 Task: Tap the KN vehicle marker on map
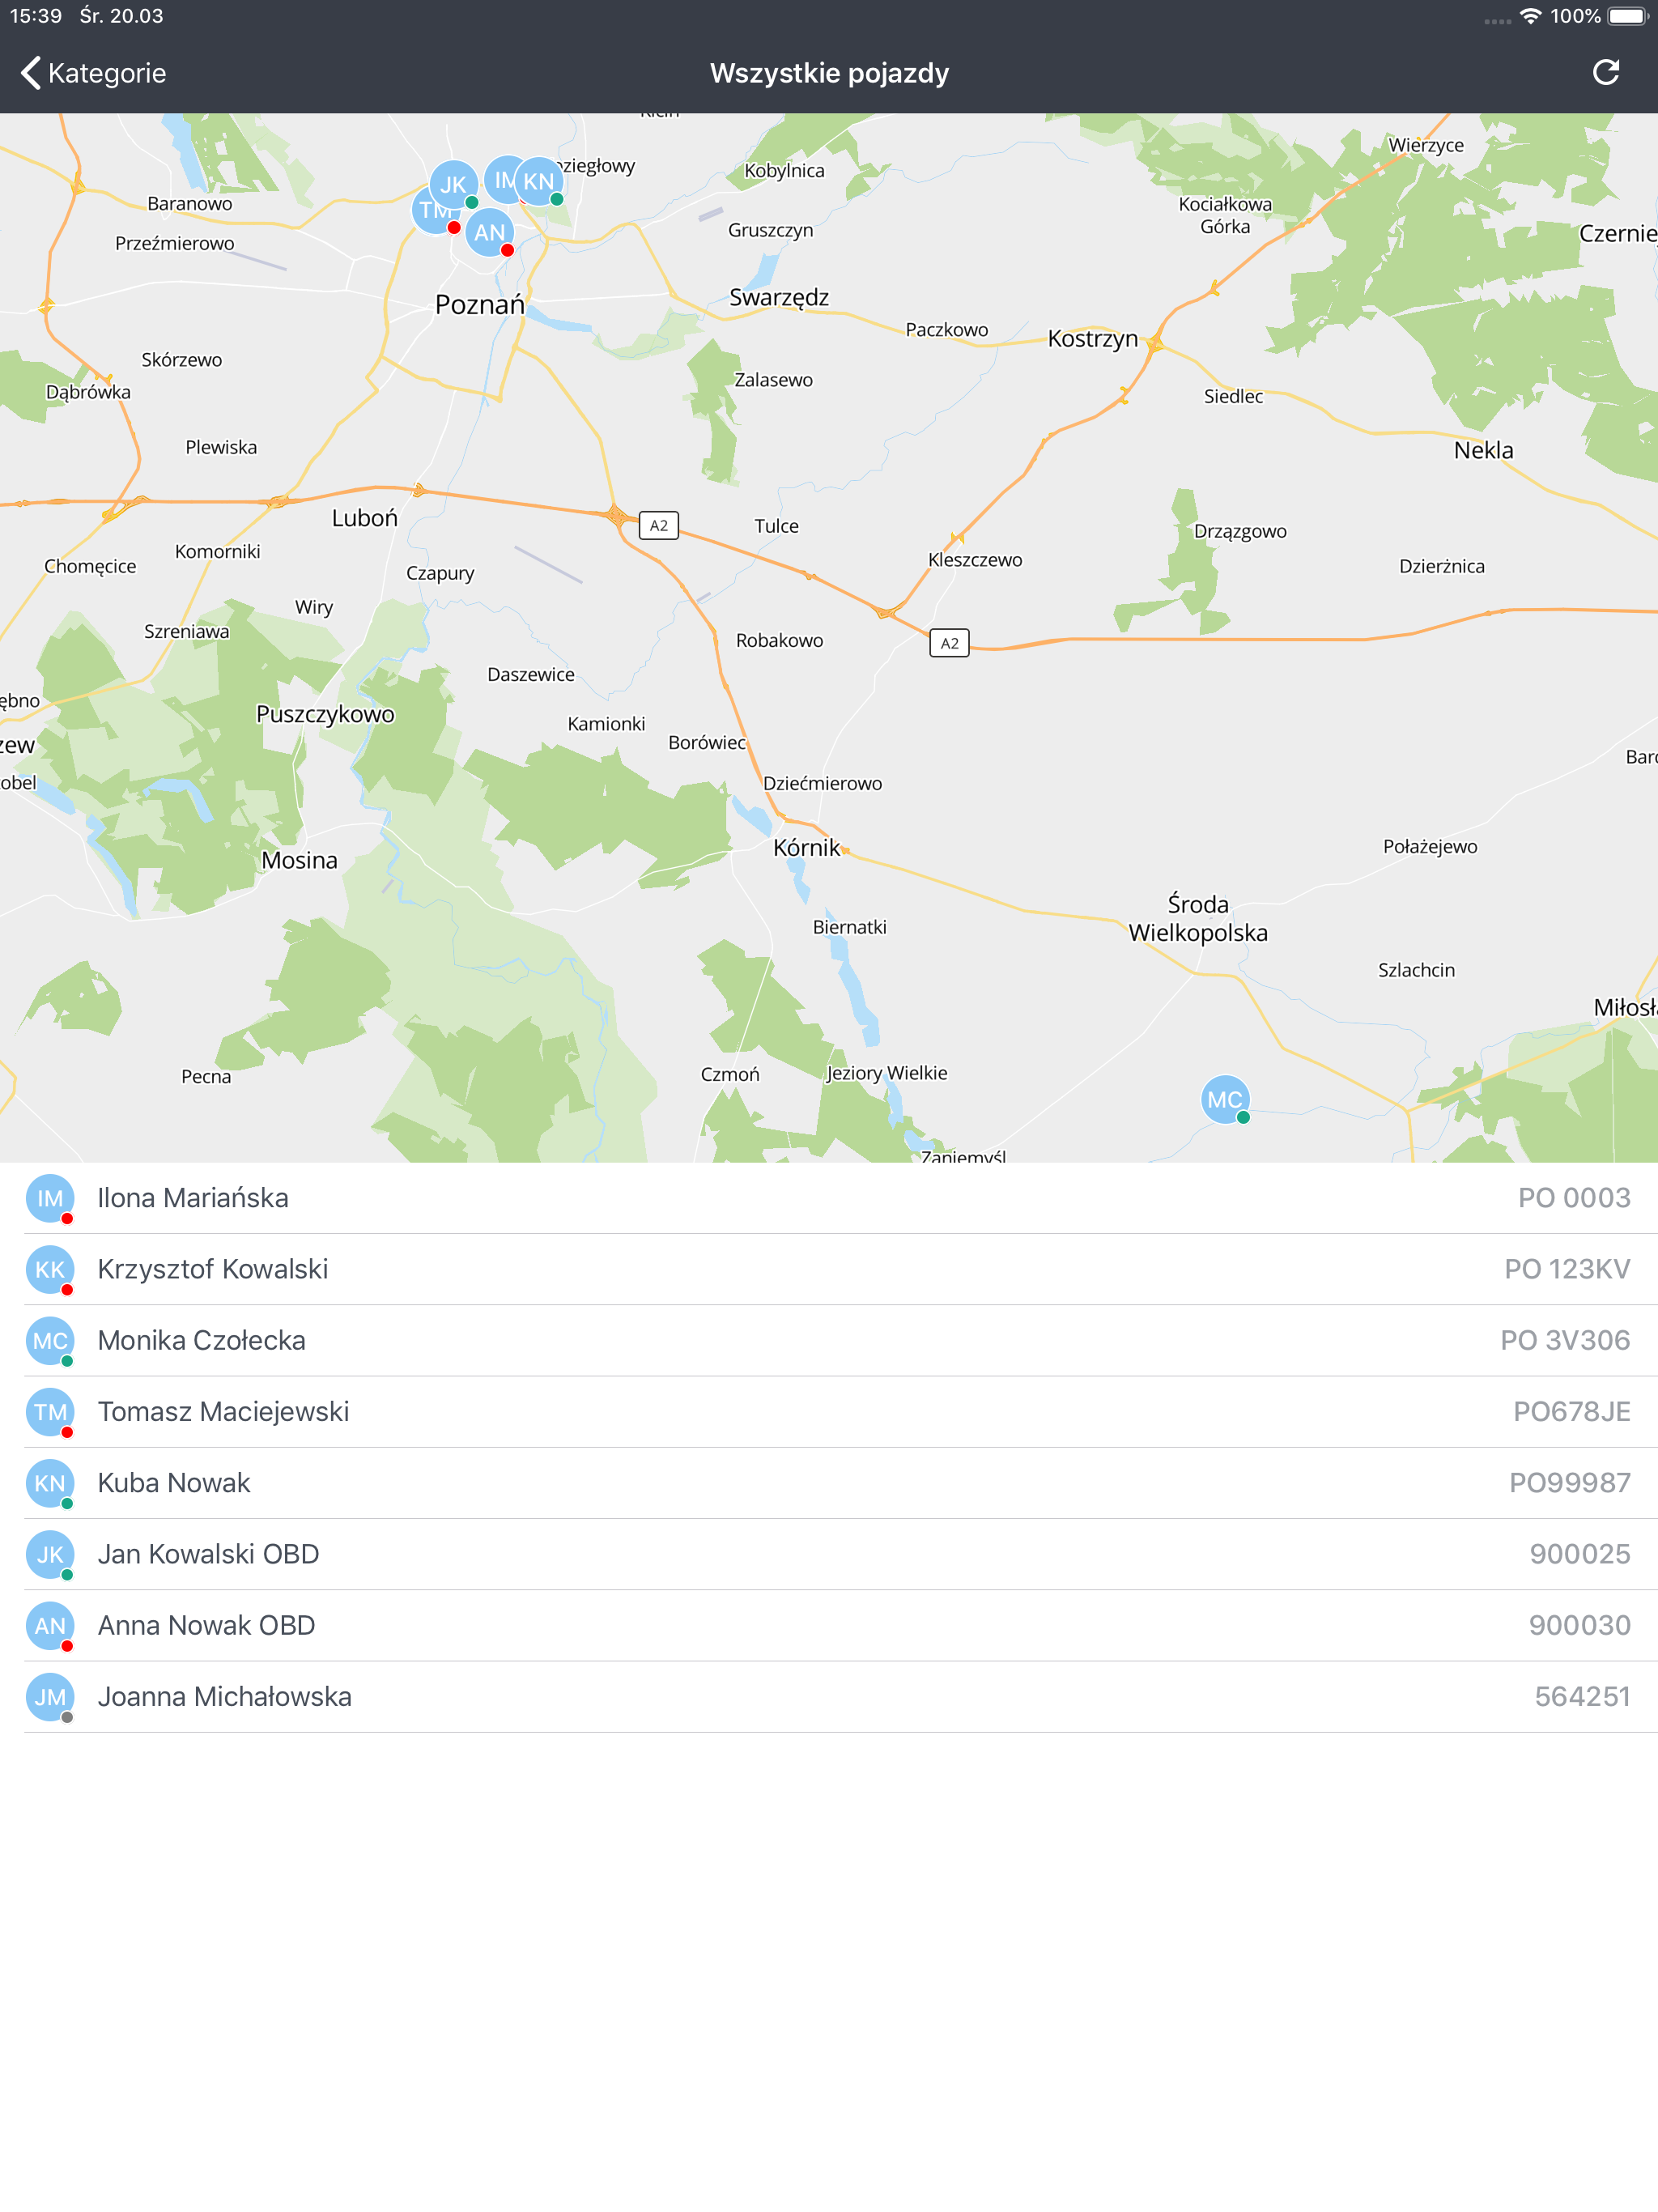coord(540,181)
